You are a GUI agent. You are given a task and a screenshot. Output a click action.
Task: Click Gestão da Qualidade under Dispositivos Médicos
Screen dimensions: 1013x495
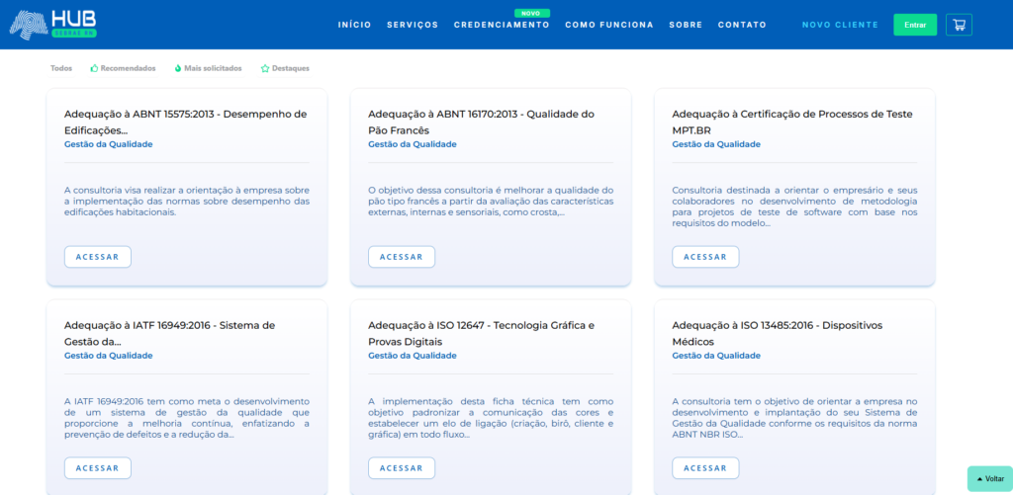pyautogui.click(x=716, y=356)
